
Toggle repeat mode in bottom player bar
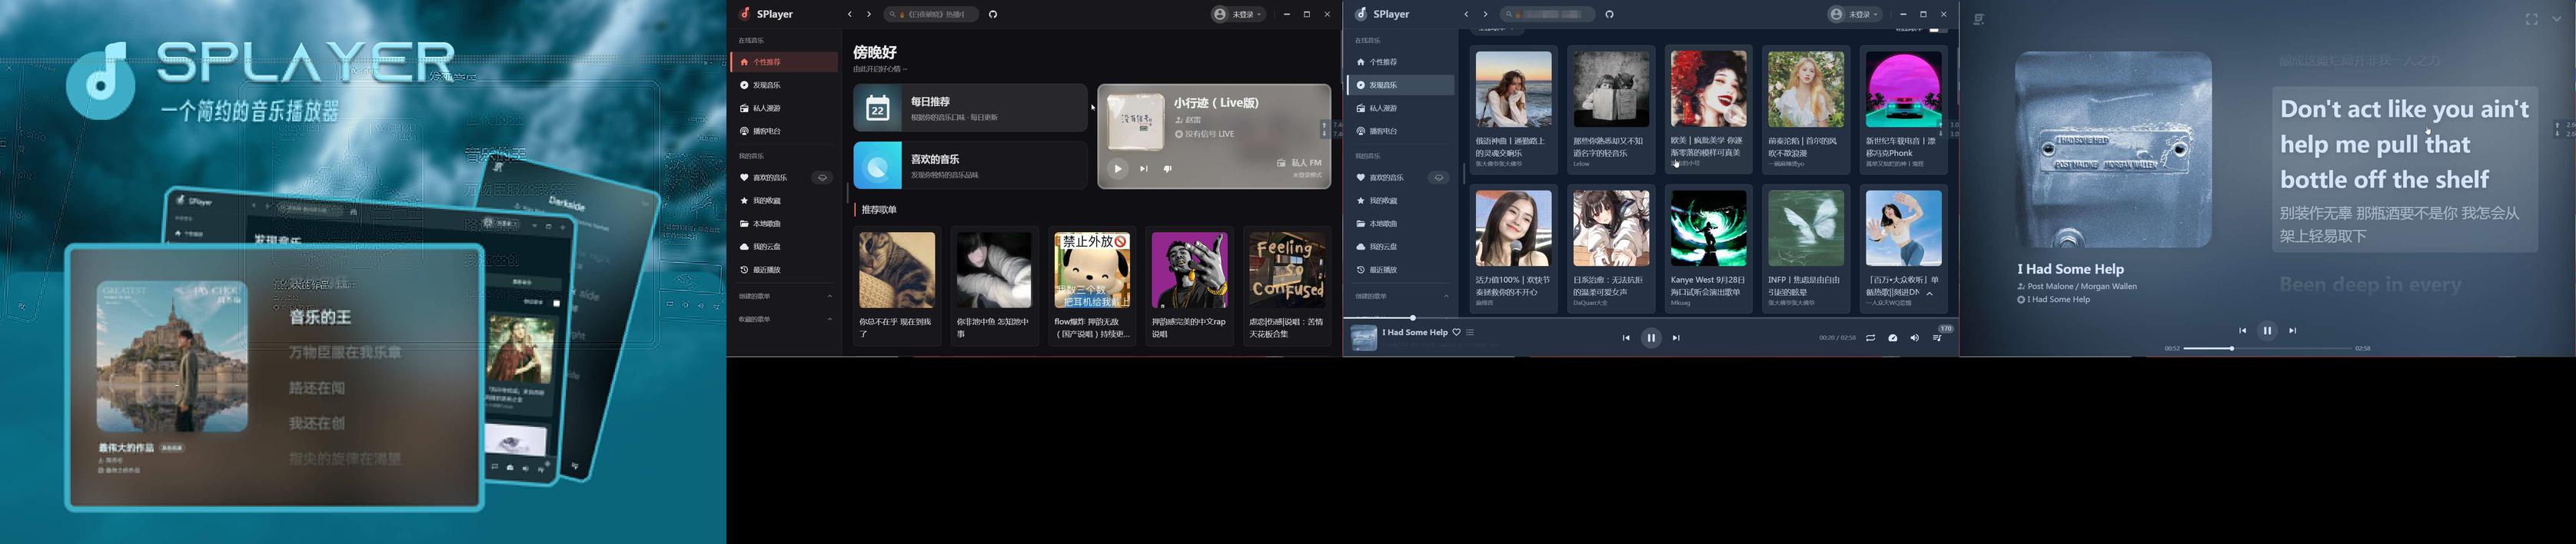coord(1870,338)
